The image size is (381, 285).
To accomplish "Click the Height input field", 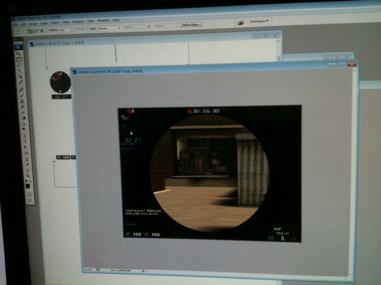I will tap(169, 26).
